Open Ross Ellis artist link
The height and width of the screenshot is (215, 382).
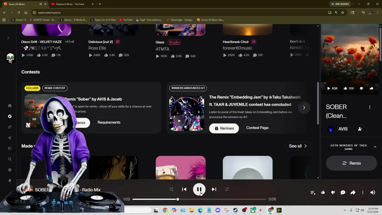[x=97, y=48]
